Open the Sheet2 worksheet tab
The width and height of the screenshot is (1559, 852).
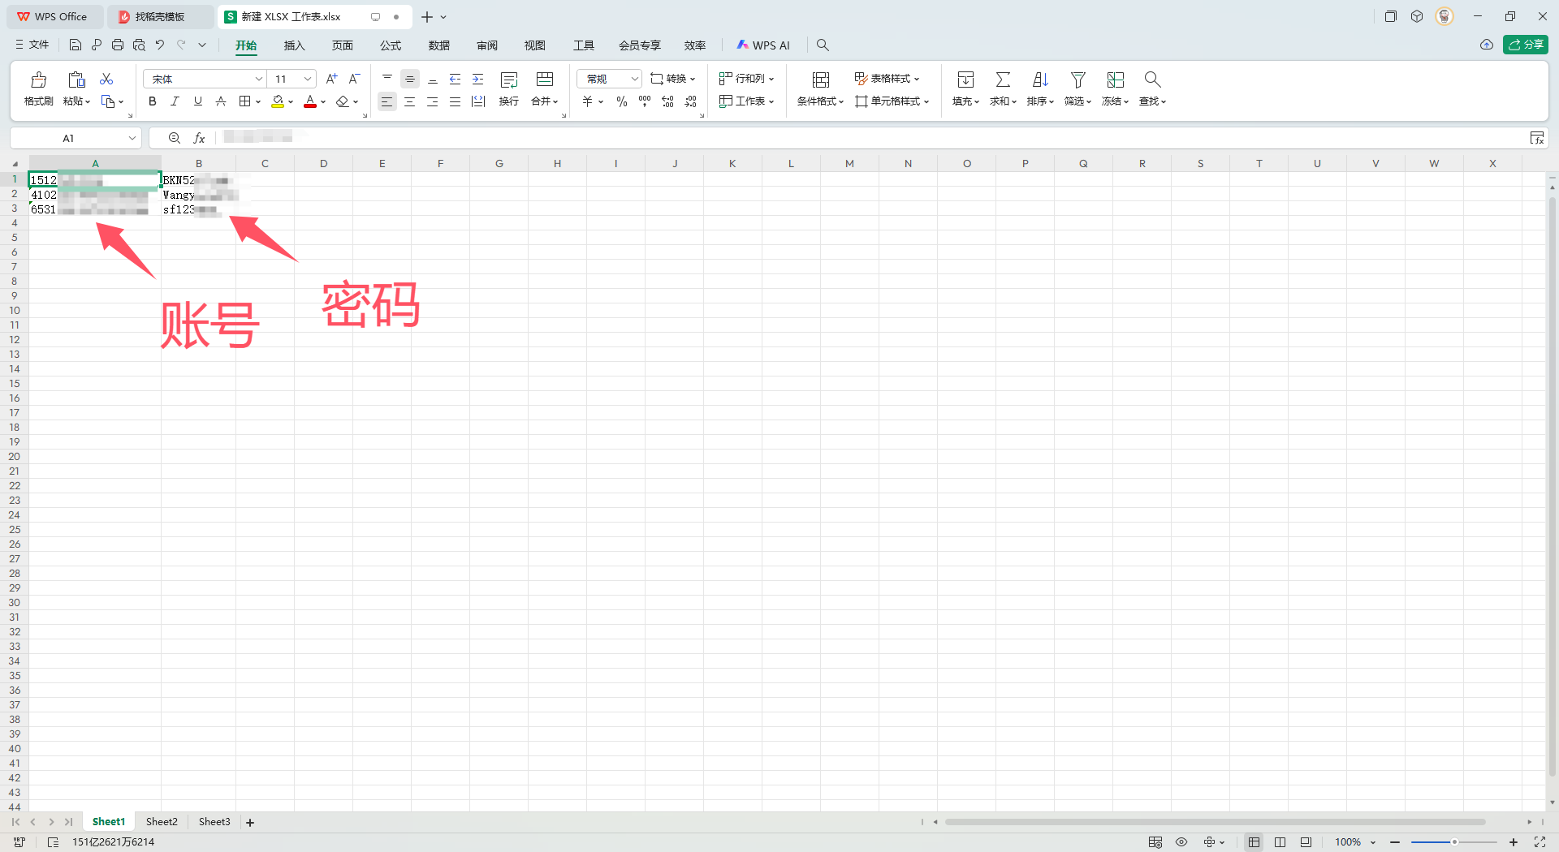coord(162,822)
